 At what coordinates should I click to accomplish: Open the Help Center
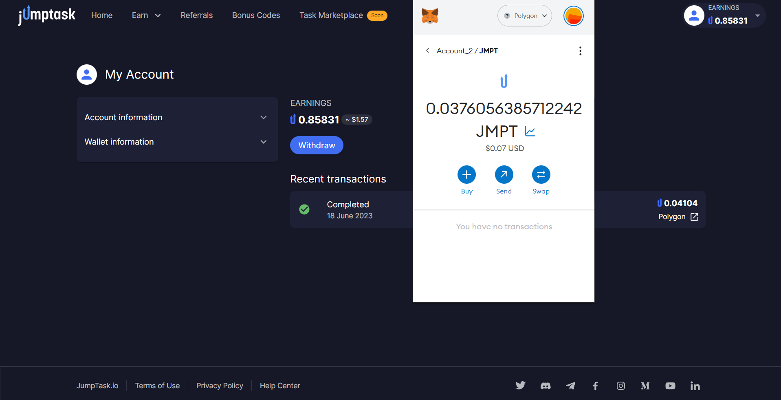pos(280,386)
